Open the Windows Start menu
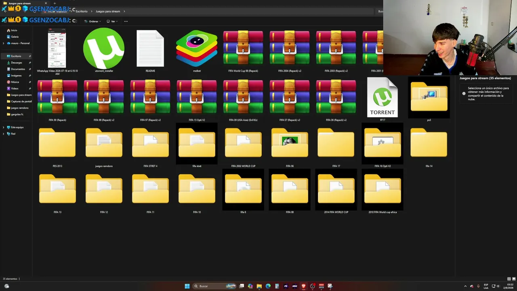This screenshot has height=291, width=517. click(x=187, y=286)
